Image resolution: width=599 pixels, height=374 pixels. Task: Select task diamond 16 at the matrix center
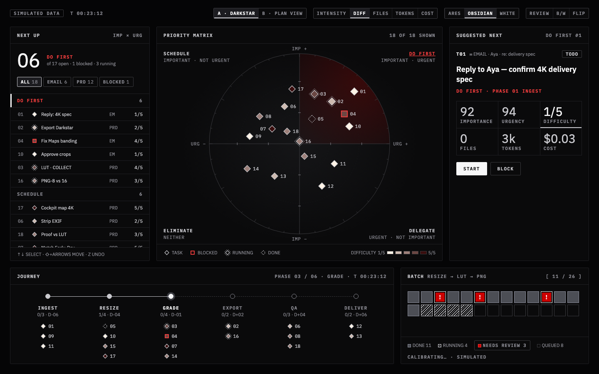click(x=299, y=141)
